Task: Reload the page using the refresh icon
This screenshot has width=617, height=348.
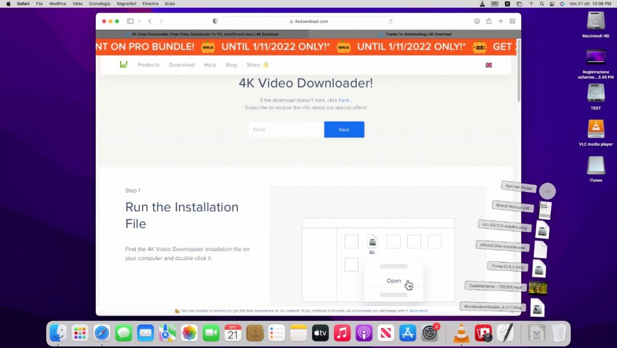Action: pyautogui.click(x=390, y=21)
